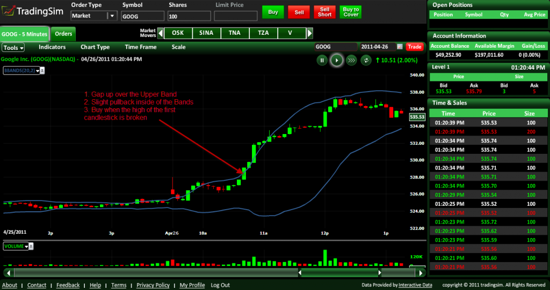Click the play button on the chart
Viewport: 550px width, 290px height.
(x=337, y=60)
